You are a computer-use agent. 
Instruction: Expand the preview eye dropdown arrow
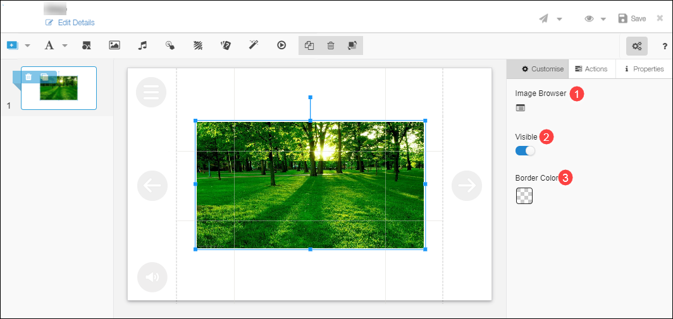[x=603, y=19]
